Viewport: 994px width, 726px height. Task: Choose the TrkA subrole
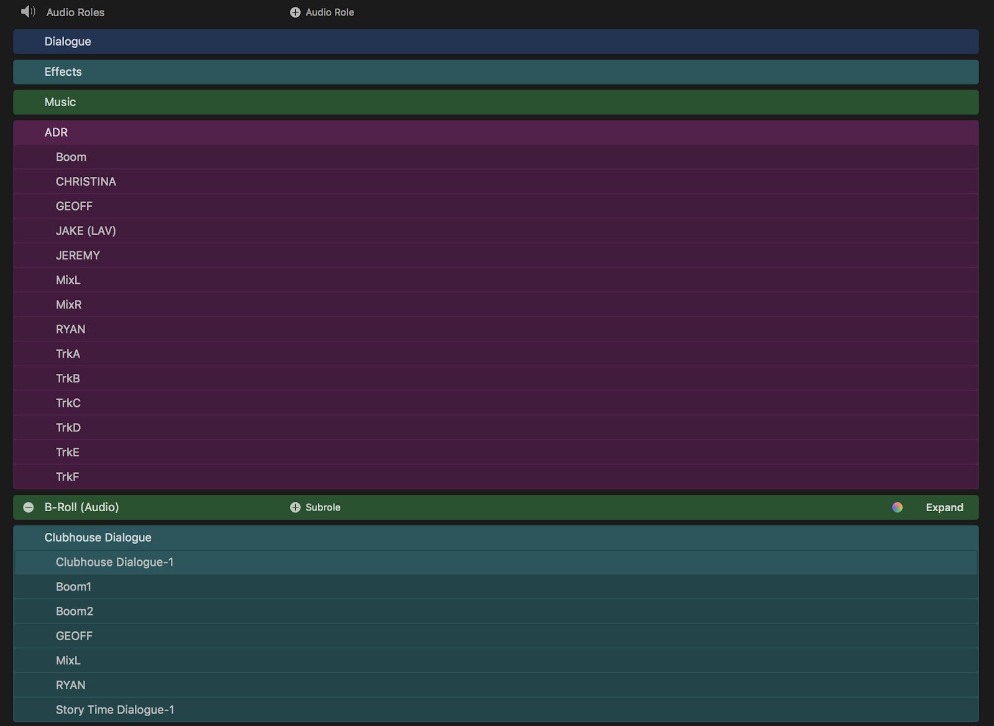tap(496, 354)
